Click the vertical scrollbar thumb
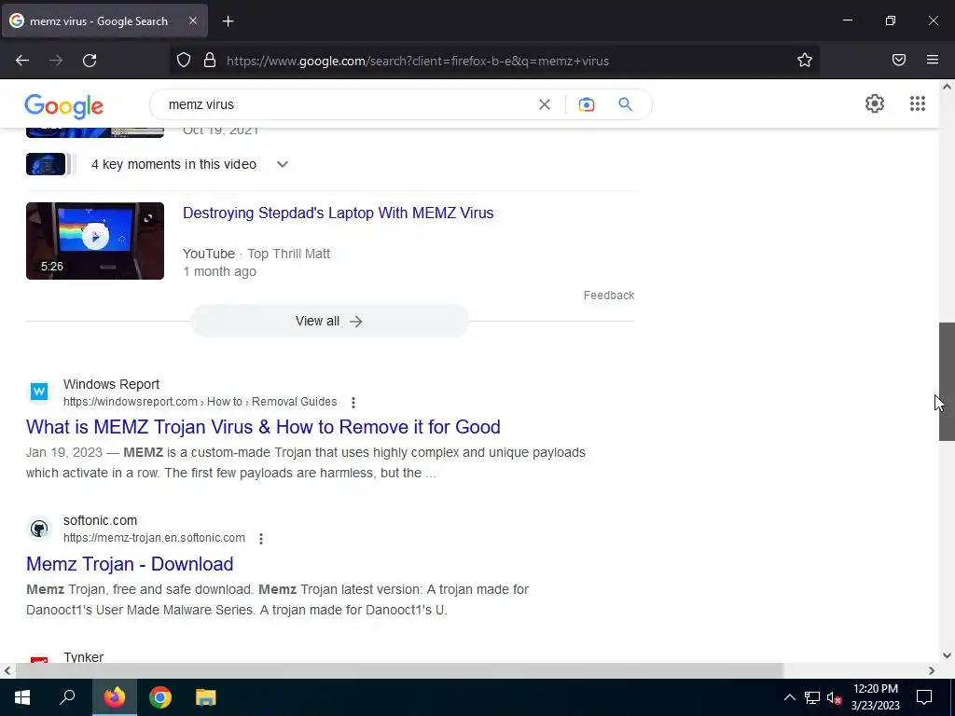Screen dimensions: 955x716 [x=947, y=381]
